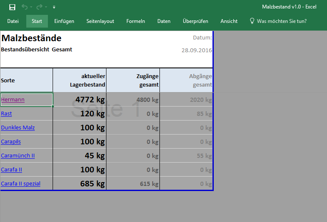Open the Caramünch II link
This screenshot has width=327, height=222.
[18, 156]
